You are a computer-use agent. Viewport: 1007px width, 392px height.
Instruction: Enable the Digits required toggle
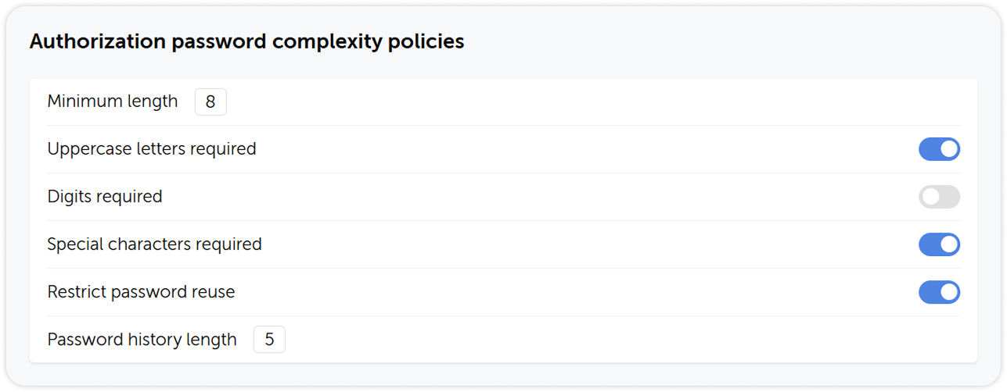(939, 197)
